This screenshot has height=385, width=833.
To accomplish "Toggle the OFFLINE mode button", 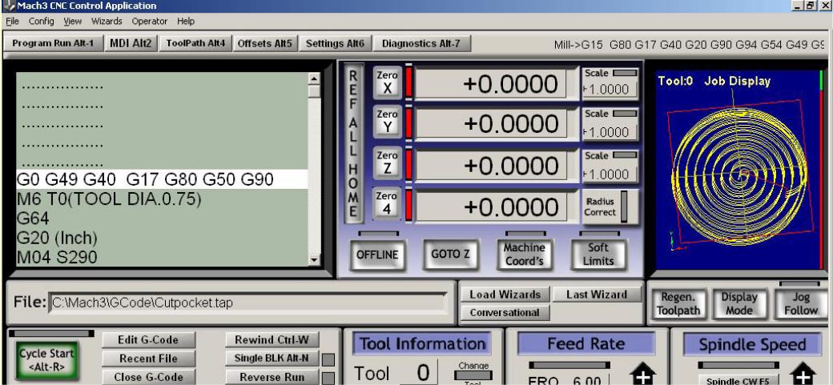I will (377, 255).
